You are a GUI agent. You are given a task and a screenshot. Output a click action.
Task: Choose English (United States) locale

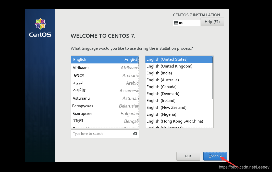coord(179,59)
